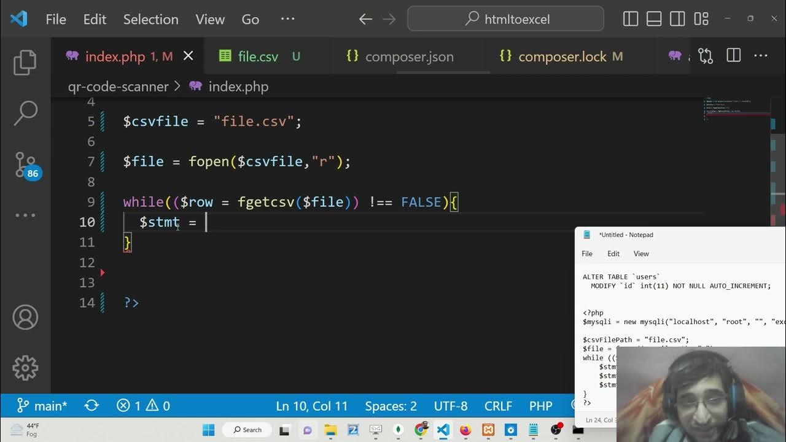Toggle the Secondary Side Bar layout
The image size is (786, 442).
click(677, 19)
